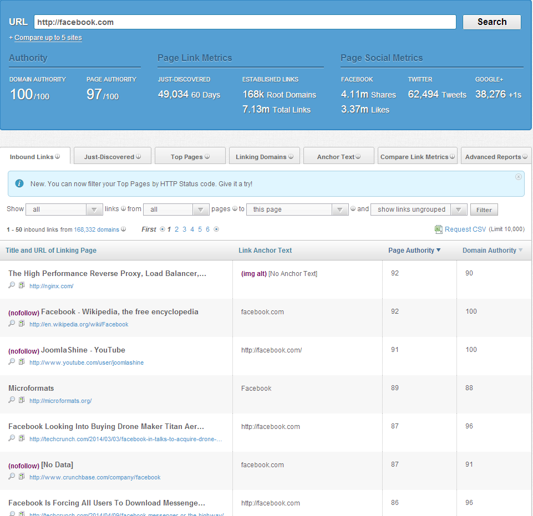
Task: Click info icon after 168,332 domains
Action: coord(123,229)
